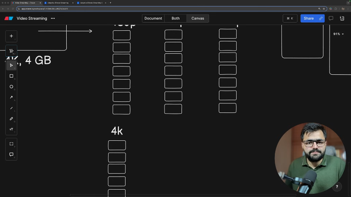Select the Text tool
The image size is (351, 197).
[x=12, y=129]
